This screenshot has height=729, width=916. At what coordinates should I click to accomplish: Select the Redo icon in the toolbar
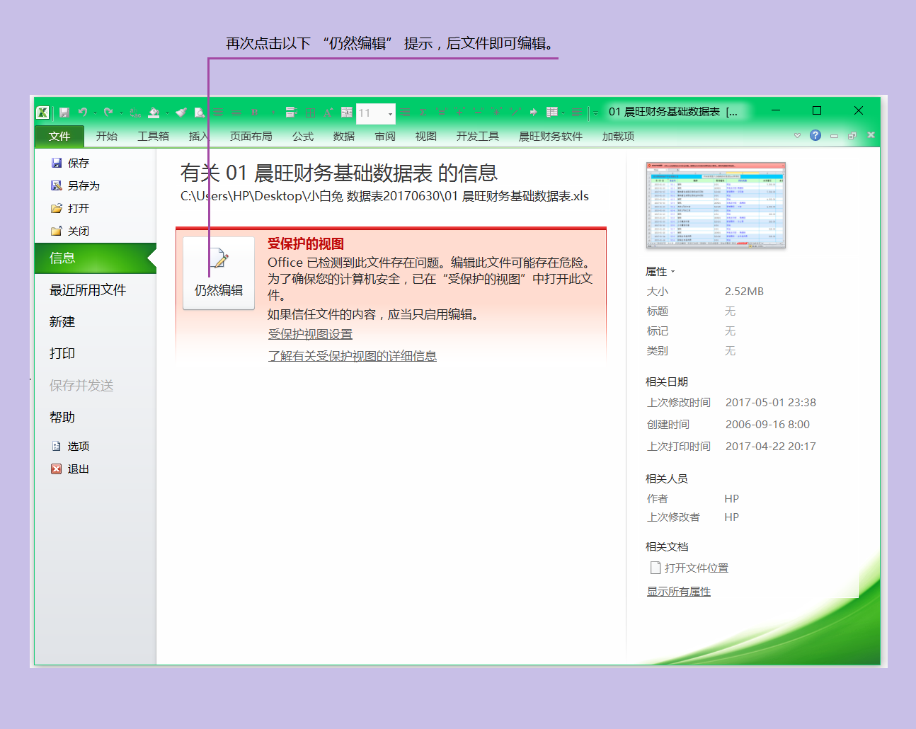[110, 111]
